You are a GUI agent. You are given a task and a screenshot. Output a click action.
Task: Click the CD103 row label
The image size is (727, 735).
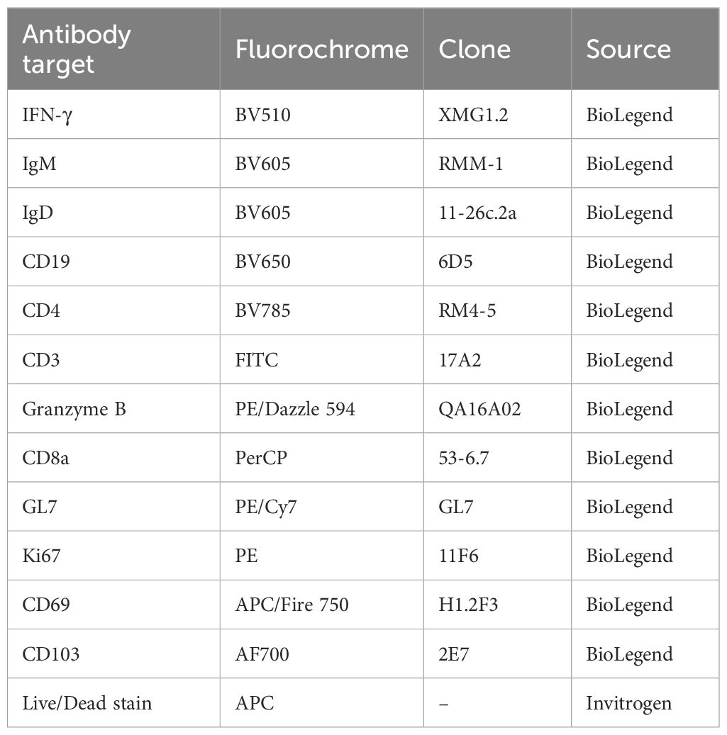point(113,653)
